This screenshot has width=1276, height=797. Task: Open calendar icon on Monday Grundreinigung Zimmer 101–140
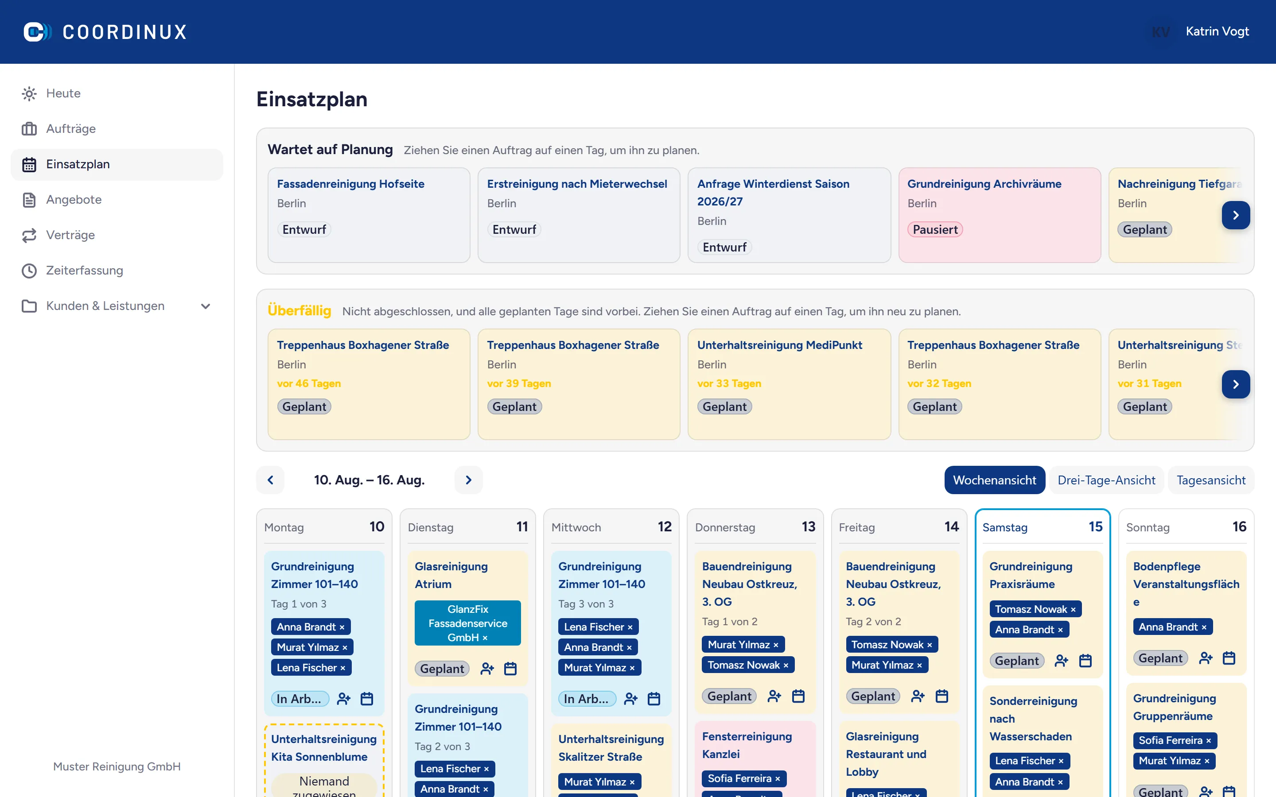point(367,699)
